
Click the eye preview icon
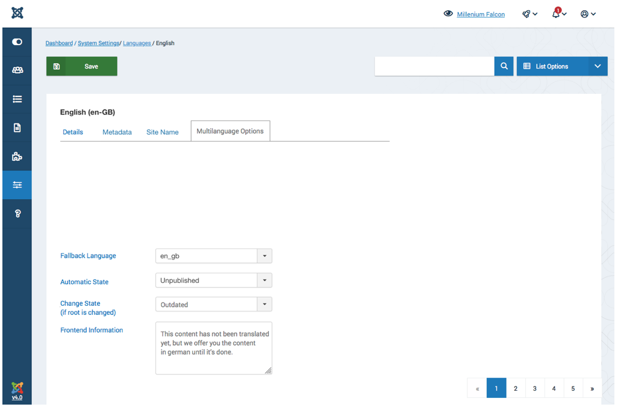[x=448, y=14]
